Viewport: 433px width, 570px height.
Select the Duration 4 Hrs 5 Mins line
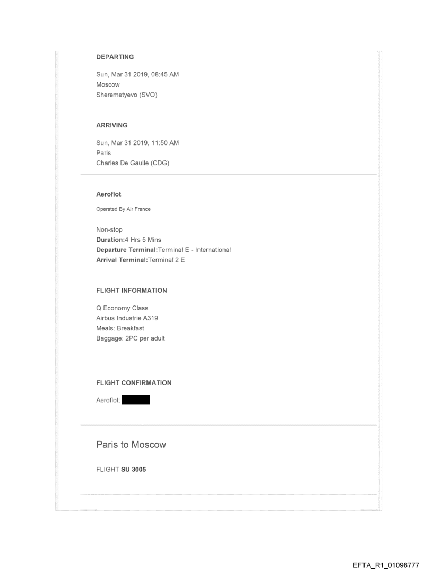click(128, 240)
